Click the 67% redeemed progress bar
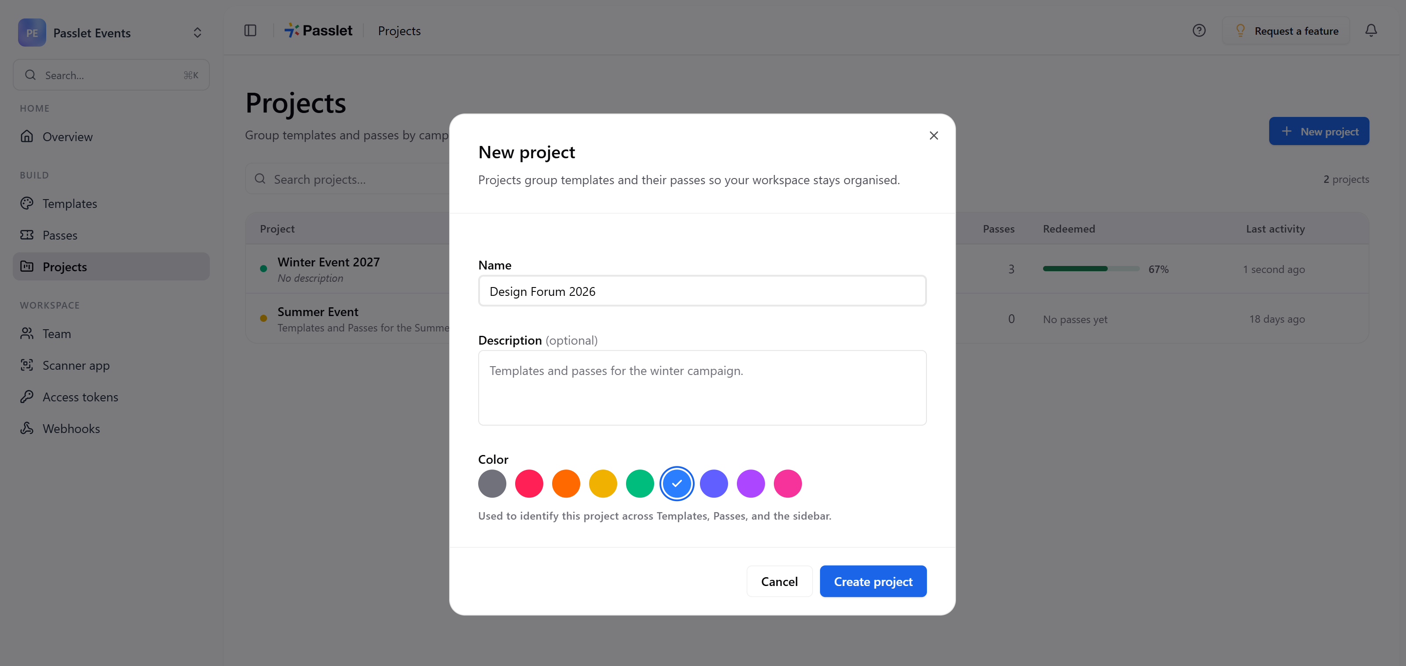1406x666 pixels. coord(1091,268)
